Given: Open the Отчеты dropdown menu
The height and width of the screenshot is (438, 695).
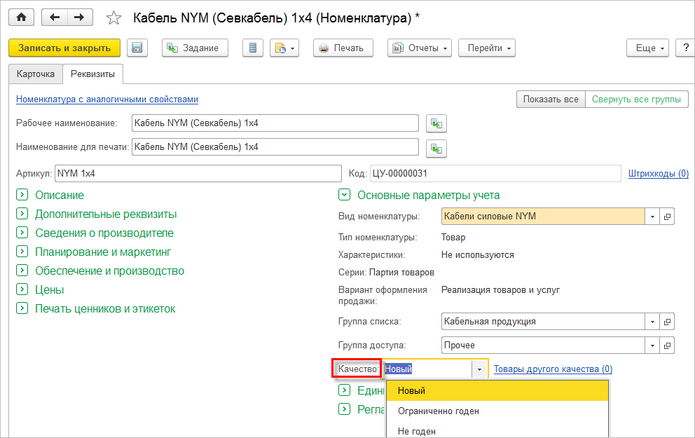Looking at the screenshot, I should pos(419,48).
